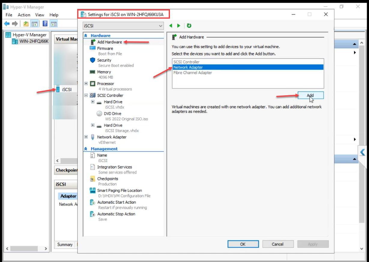This screenshot has width=369, height=262.
Task: Click the OK button
Action: tap(243, 244)
